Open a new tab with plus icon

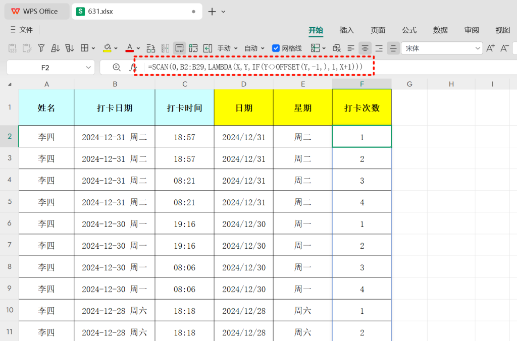pos(212,12)
